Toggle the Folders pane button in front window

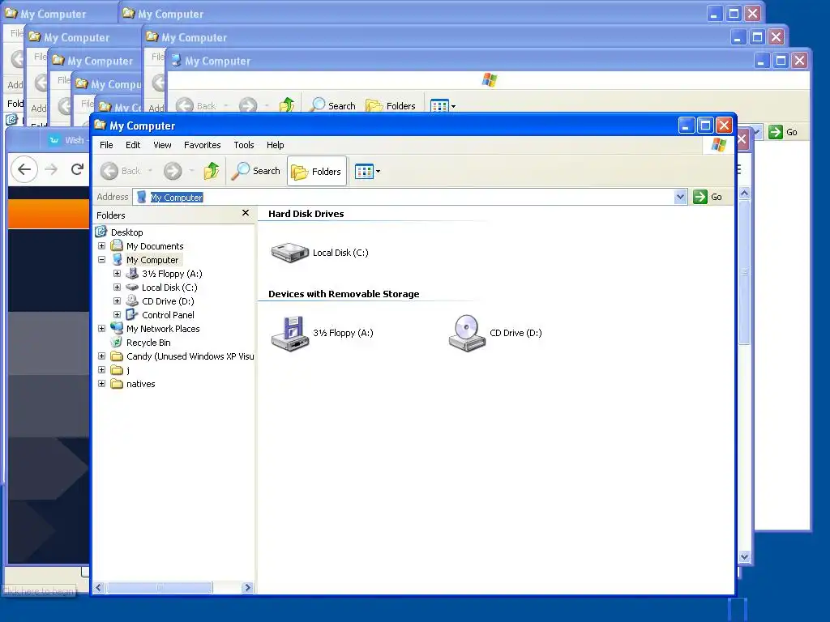pos(317,171)
